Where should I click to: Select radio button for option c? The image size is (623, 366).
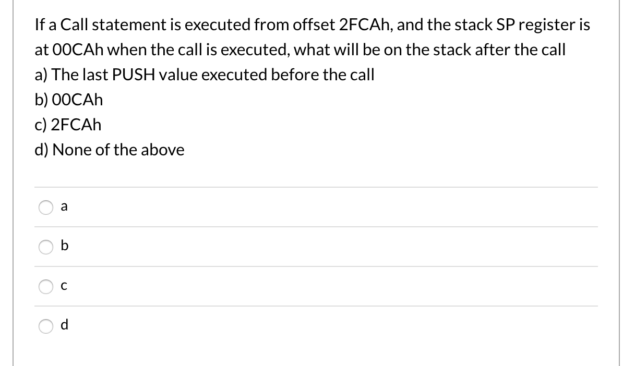46,287
